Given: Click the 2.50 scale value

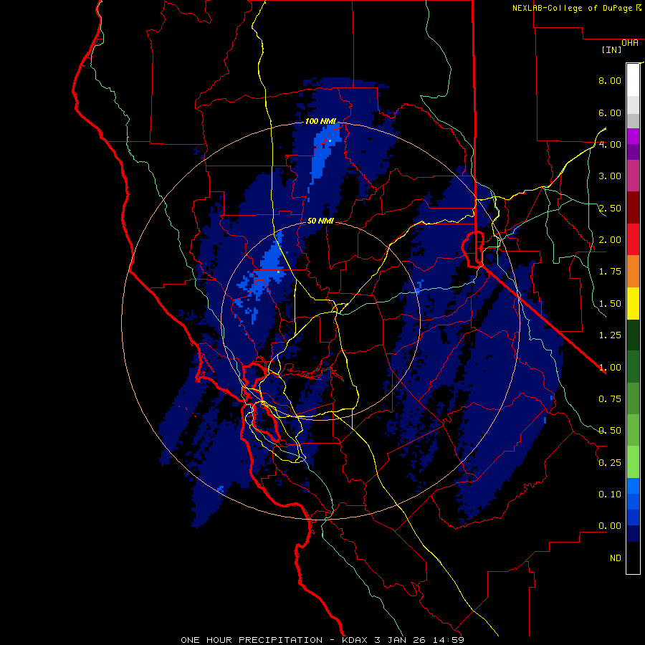Looking at the screenshot, I should pos(610,208).
